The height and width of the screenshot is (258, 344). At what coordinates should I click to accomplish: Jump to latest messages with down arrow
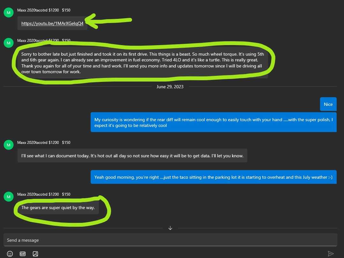[170, 228]
